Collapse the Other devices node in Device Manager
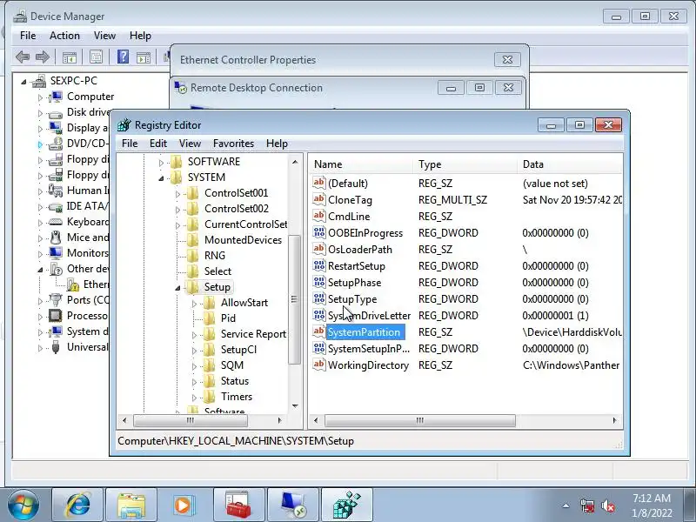This screenshot has height=522, width=696. [x=40, y=270]
